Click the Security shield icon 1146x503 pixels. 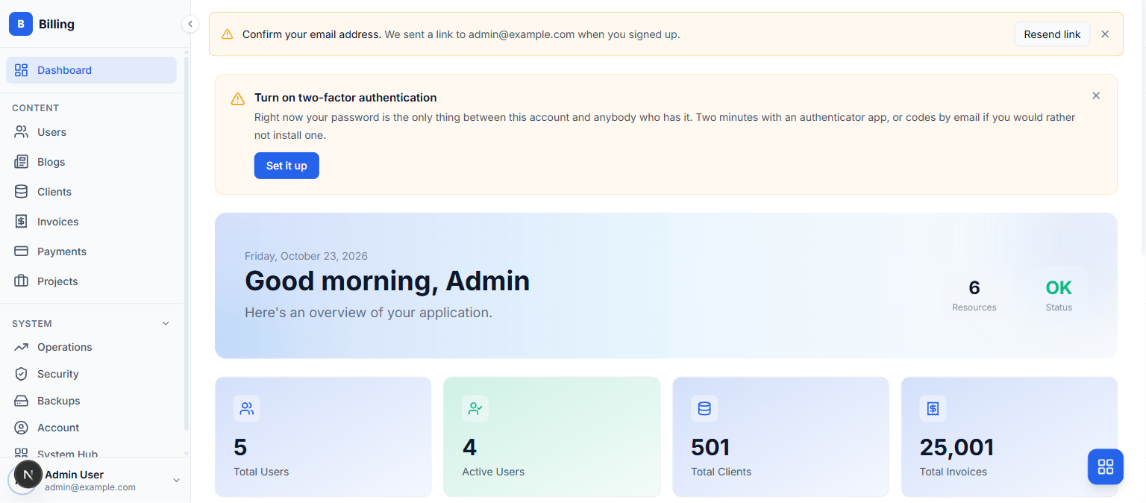(21, 374)
